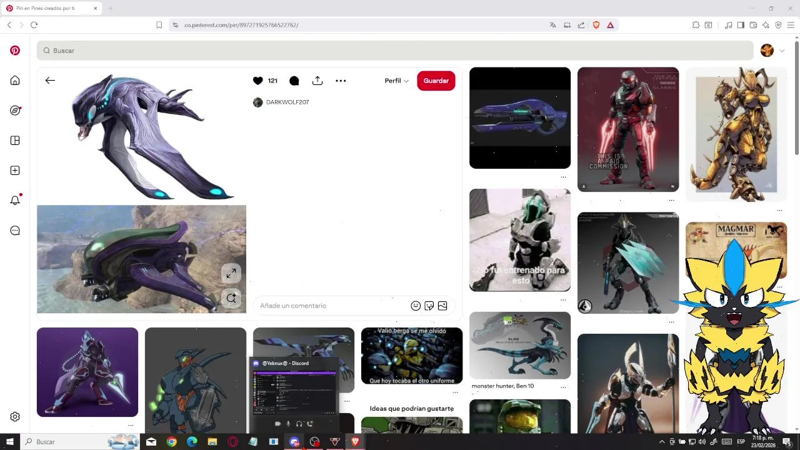Open a new browser tab

(110, 8)
